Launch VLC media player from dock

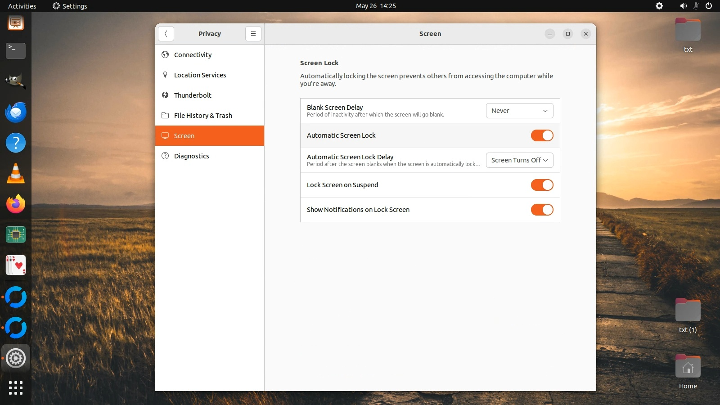[16, 174]
